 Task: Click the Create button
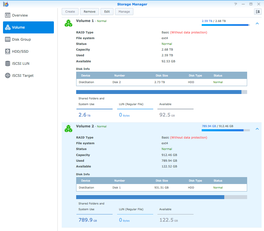click(x=70, y=12)
